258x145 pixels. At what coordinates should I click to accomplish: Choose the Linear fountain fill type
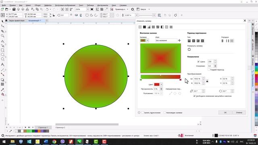(x=189, y=41)
